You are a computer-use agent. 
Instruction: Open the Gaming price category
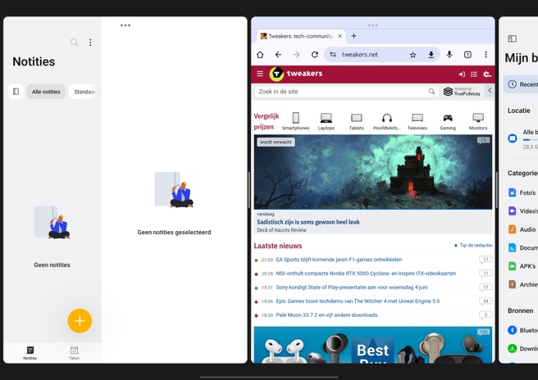click(x=448, y=121)
